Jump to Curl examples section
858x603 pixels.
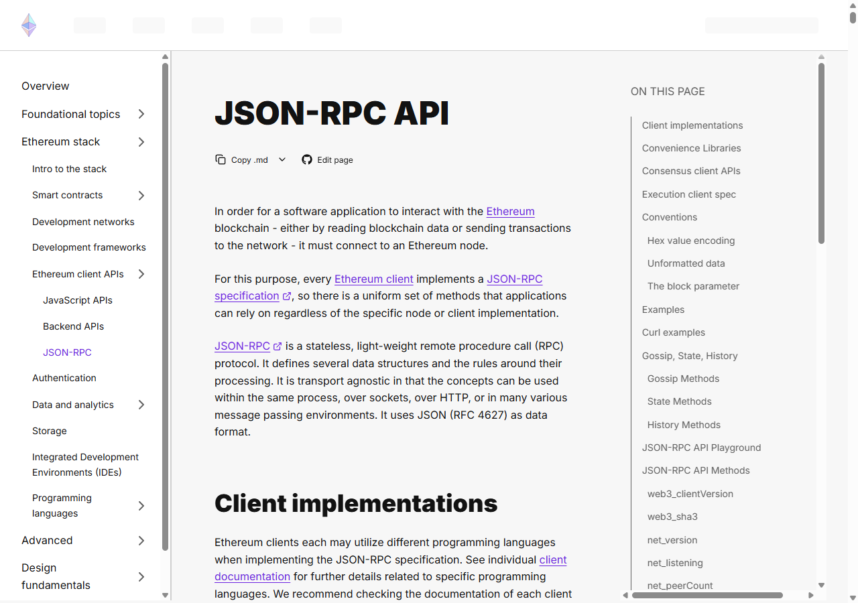[674, 332]
